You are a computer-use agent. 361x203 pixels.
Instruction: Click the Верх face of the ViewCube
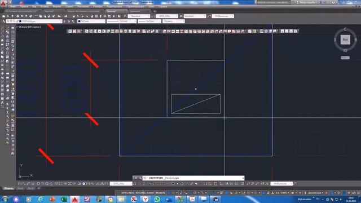click(345, 39)
